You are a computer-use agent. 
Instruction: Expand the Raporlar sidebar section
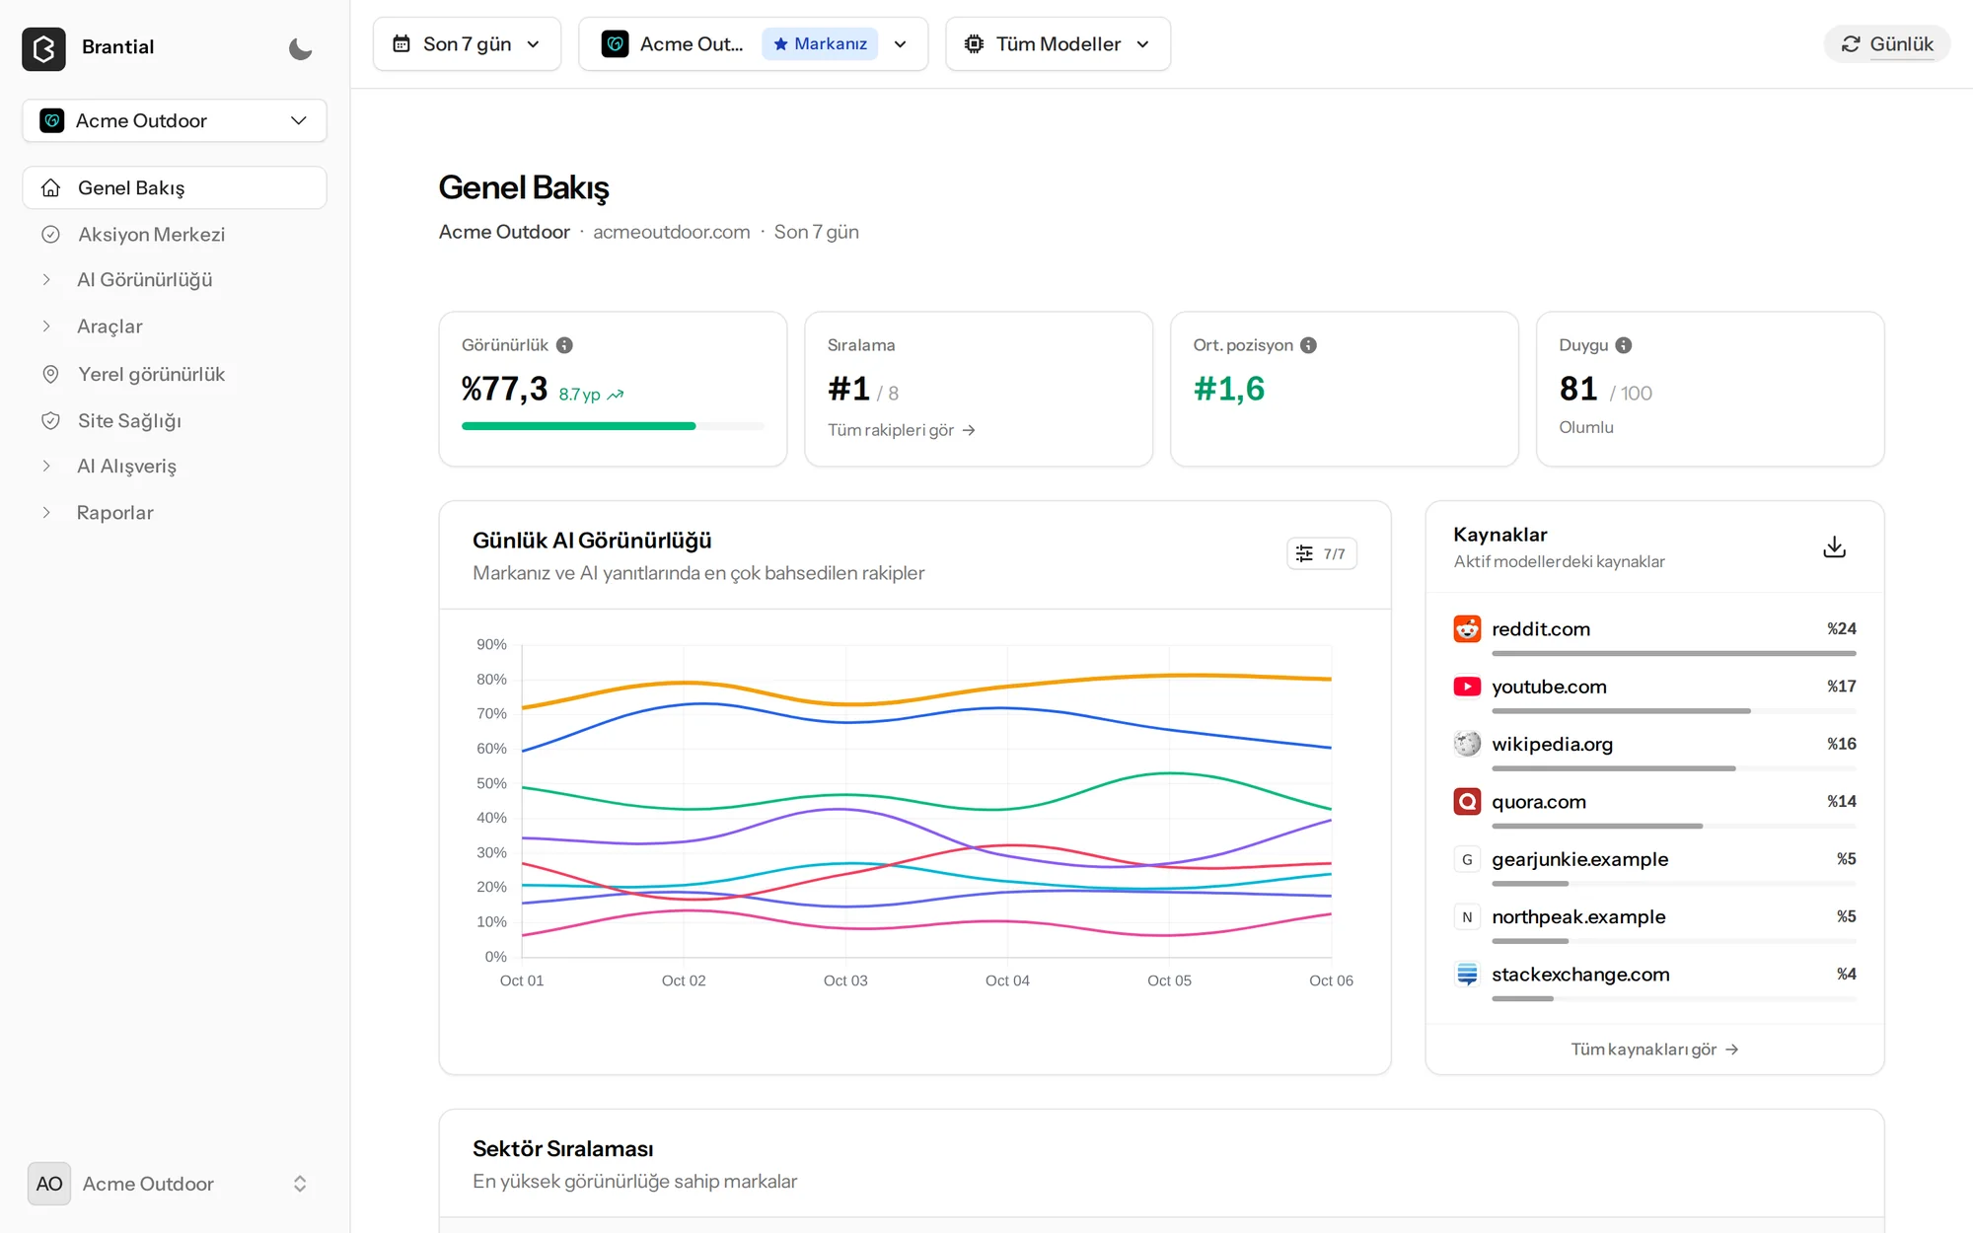175,513
